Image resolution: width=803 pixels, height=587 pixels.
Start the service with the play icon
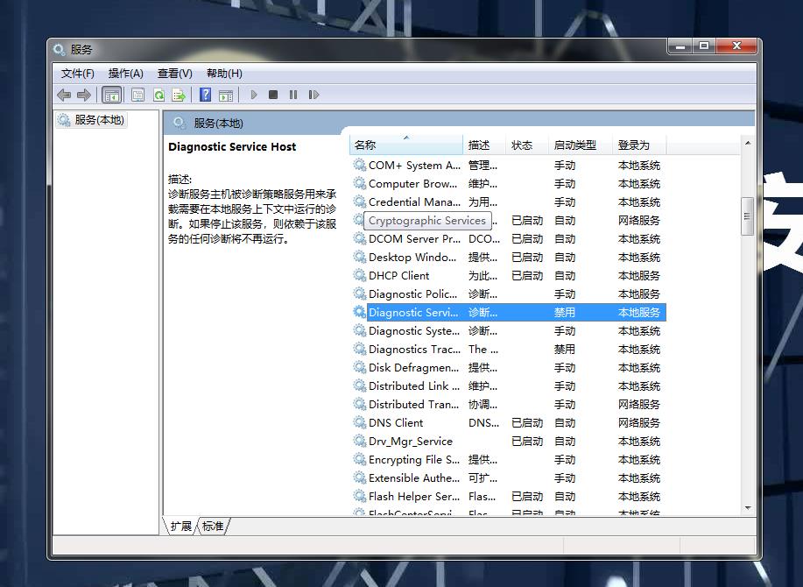click(x=253, y=95)
